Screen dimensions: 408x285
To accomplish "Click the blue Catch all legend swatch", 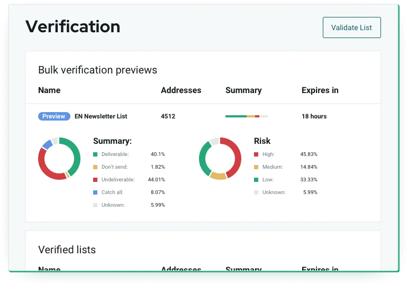I will (95, 192).
